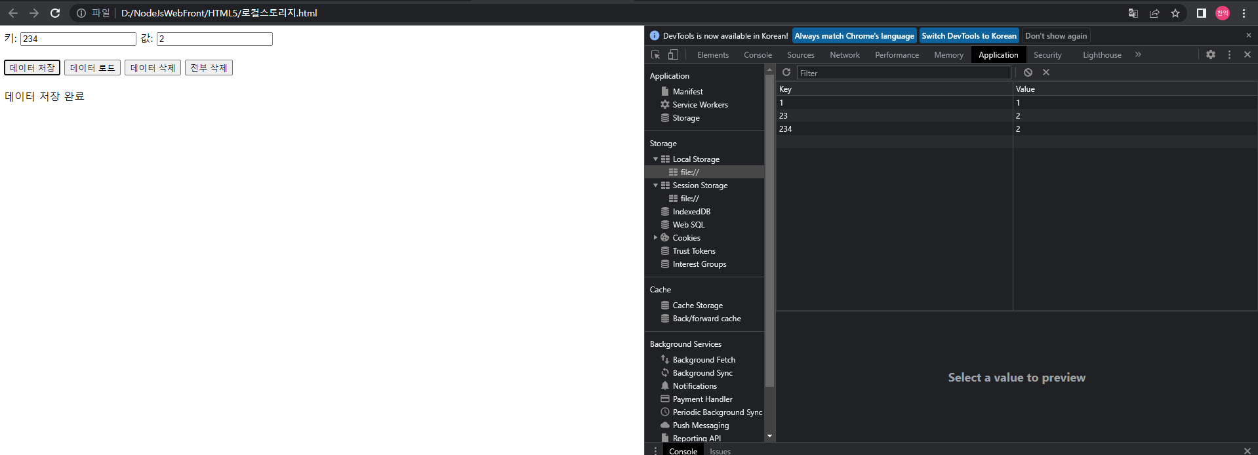Viewport: 1258px width, 455px height.
Task: Focus the 키 input field
Action: point(78,39)
